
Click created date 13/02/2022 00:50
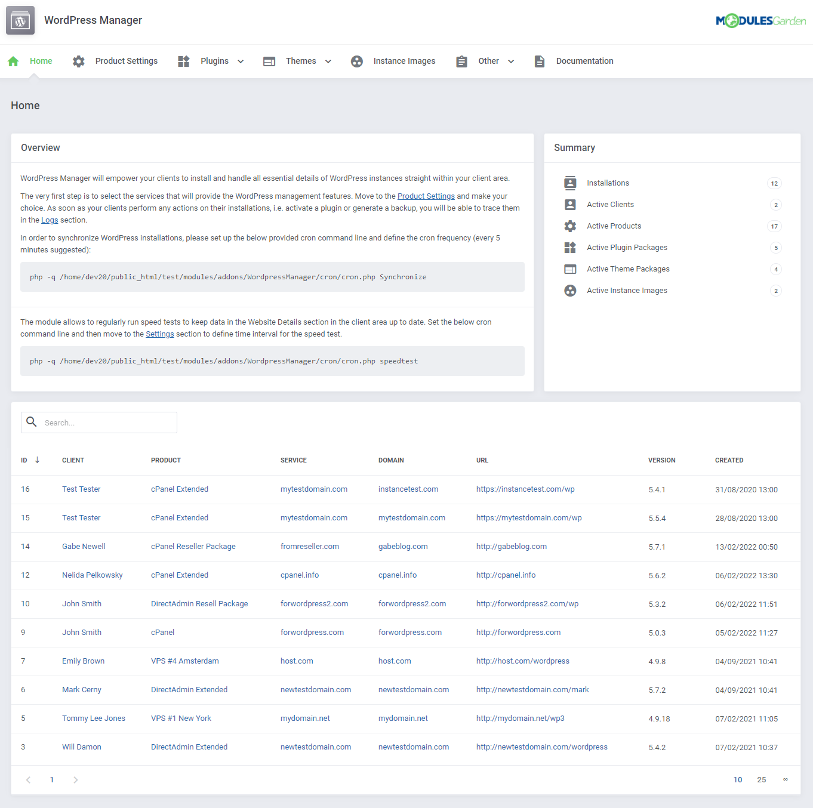[x=746, y=547]
